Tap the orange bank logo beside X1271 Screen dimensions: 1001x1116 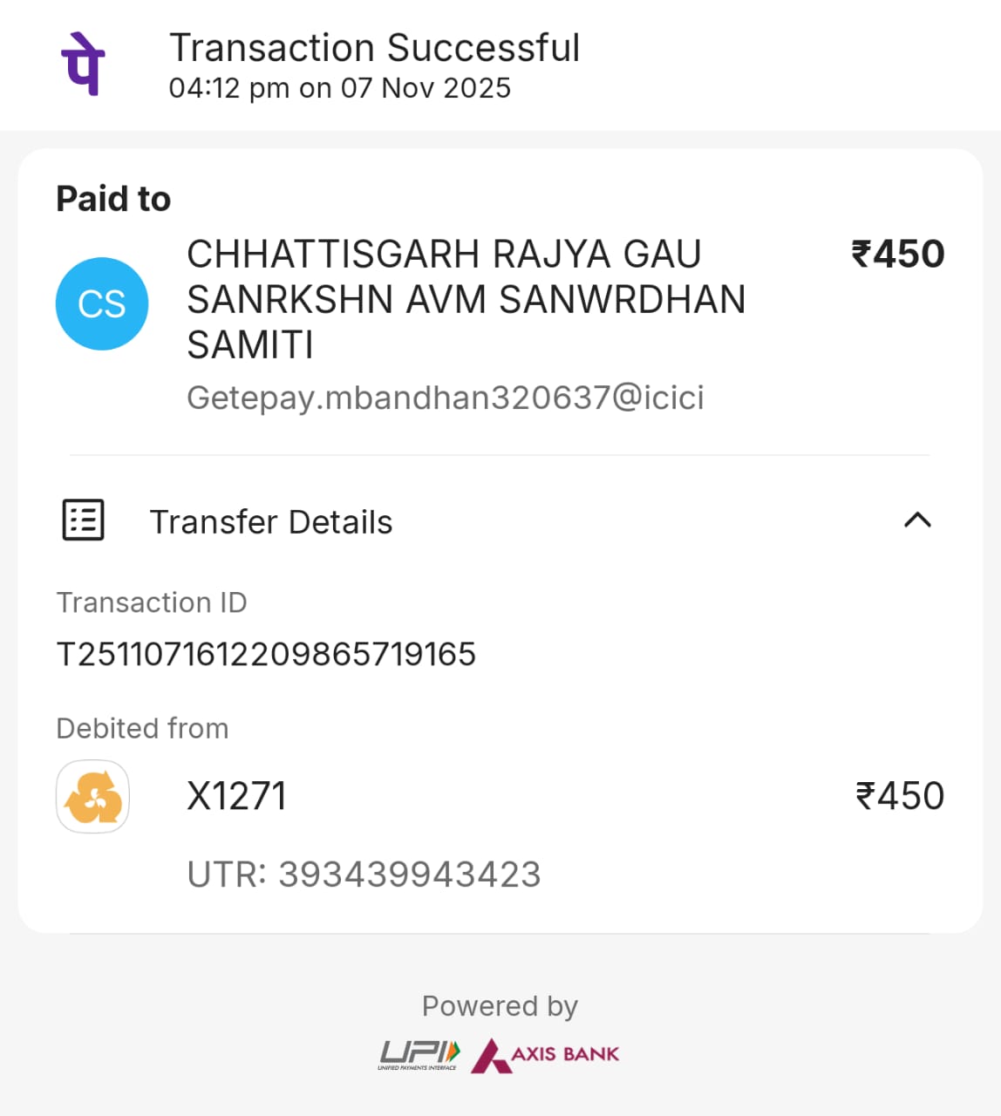pos(93,796)
